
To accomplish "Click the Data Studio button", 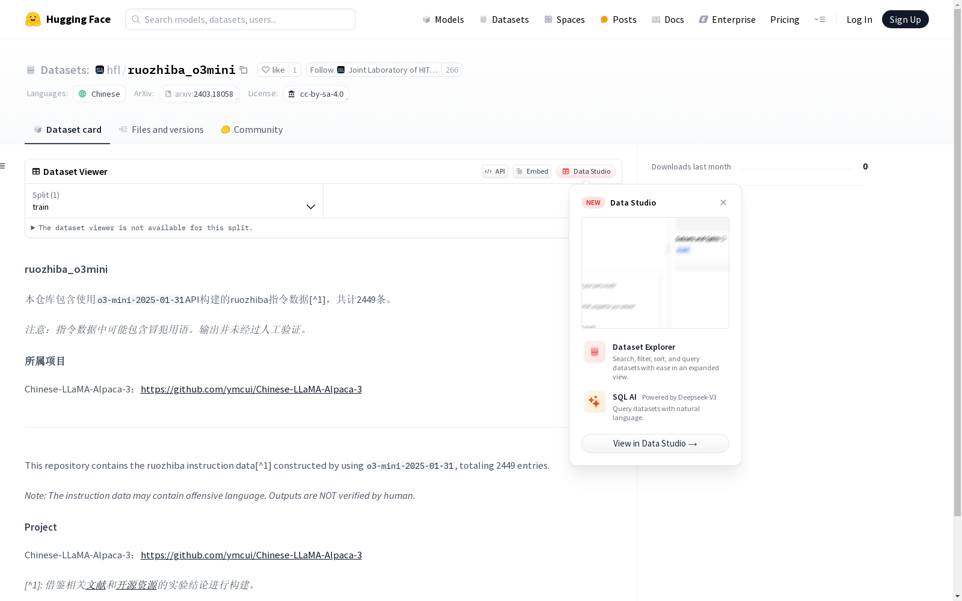I will tap(586, 171).
